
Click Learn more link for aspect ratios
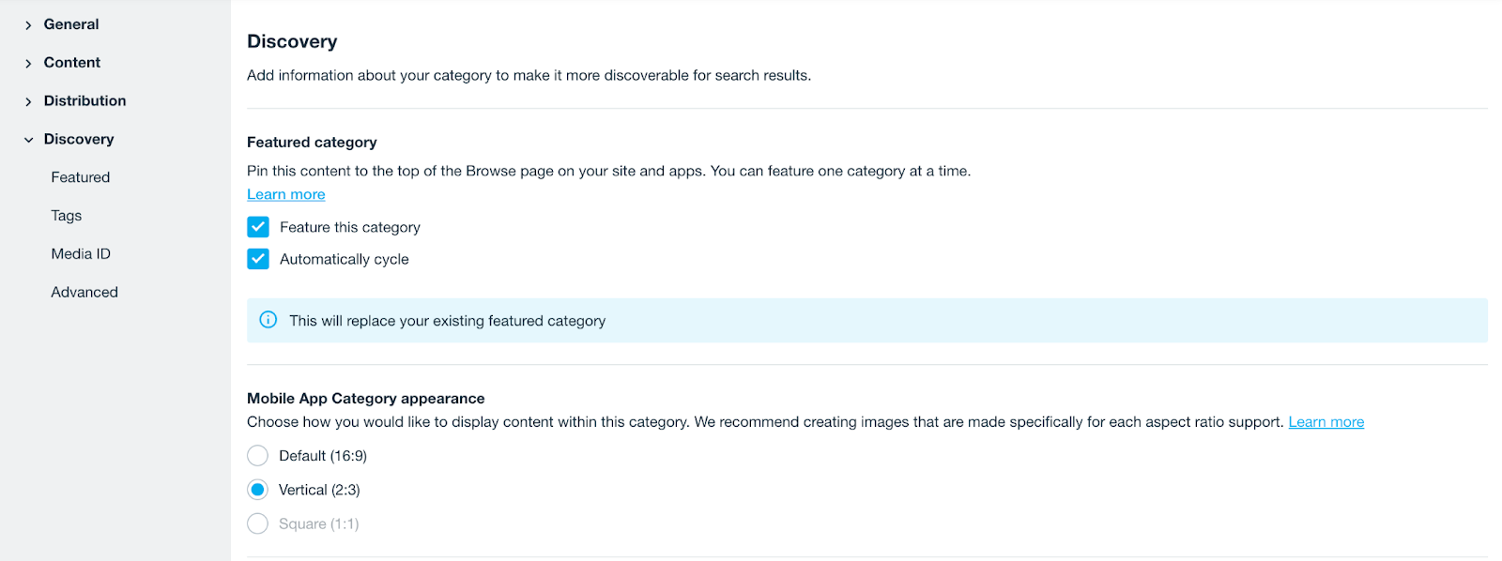[1326, 422]
